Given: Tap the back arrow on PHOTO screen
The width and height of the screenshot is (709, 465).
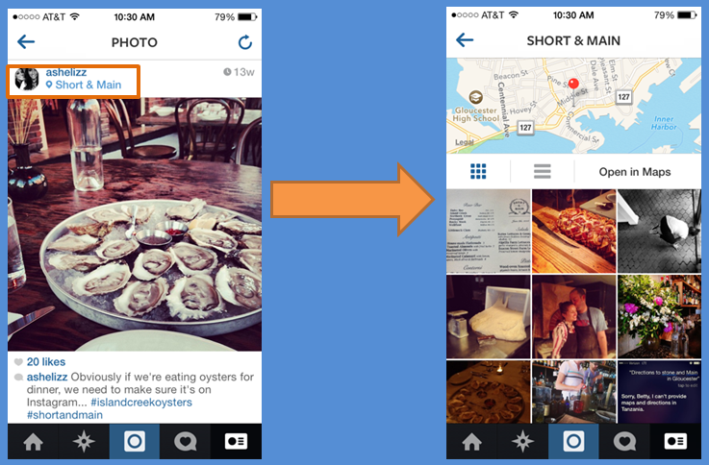Looking at the screenshot, I should click(x=26, y=42).
